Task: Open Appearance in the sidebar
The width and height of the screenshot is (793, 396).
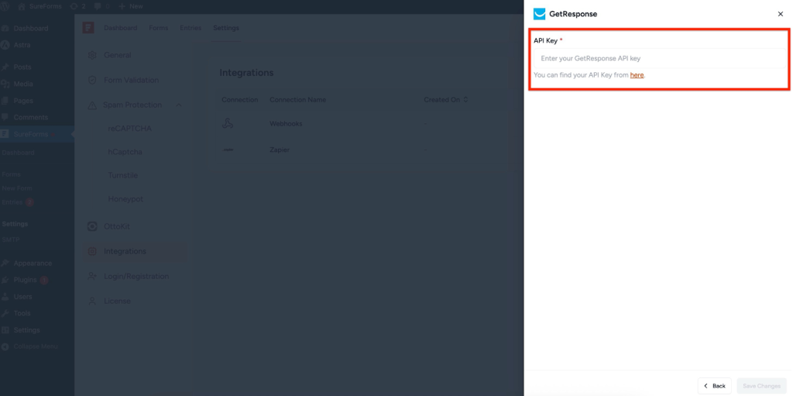Action: click(x=33, y=263)
